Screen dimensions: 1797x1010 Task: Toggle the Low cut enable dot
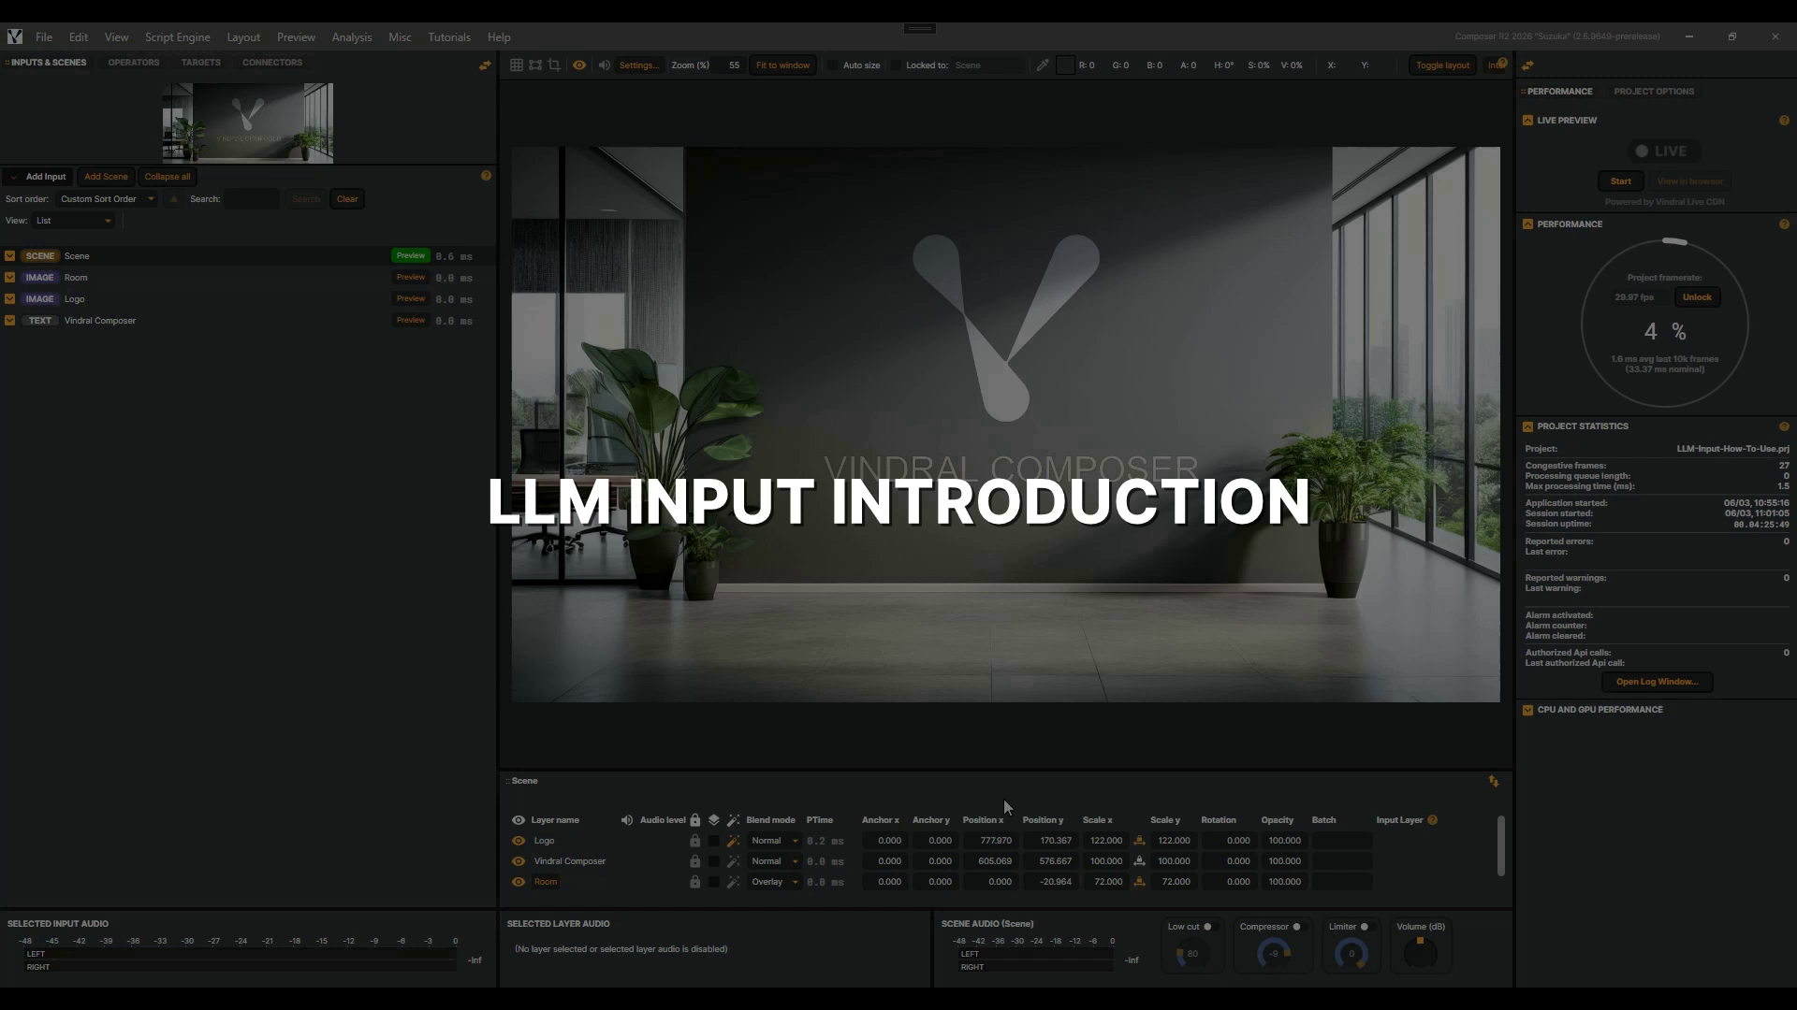point(1207,927)
